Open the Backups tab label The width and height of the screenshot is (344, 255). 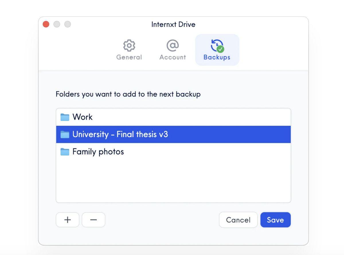coord(217,57)
